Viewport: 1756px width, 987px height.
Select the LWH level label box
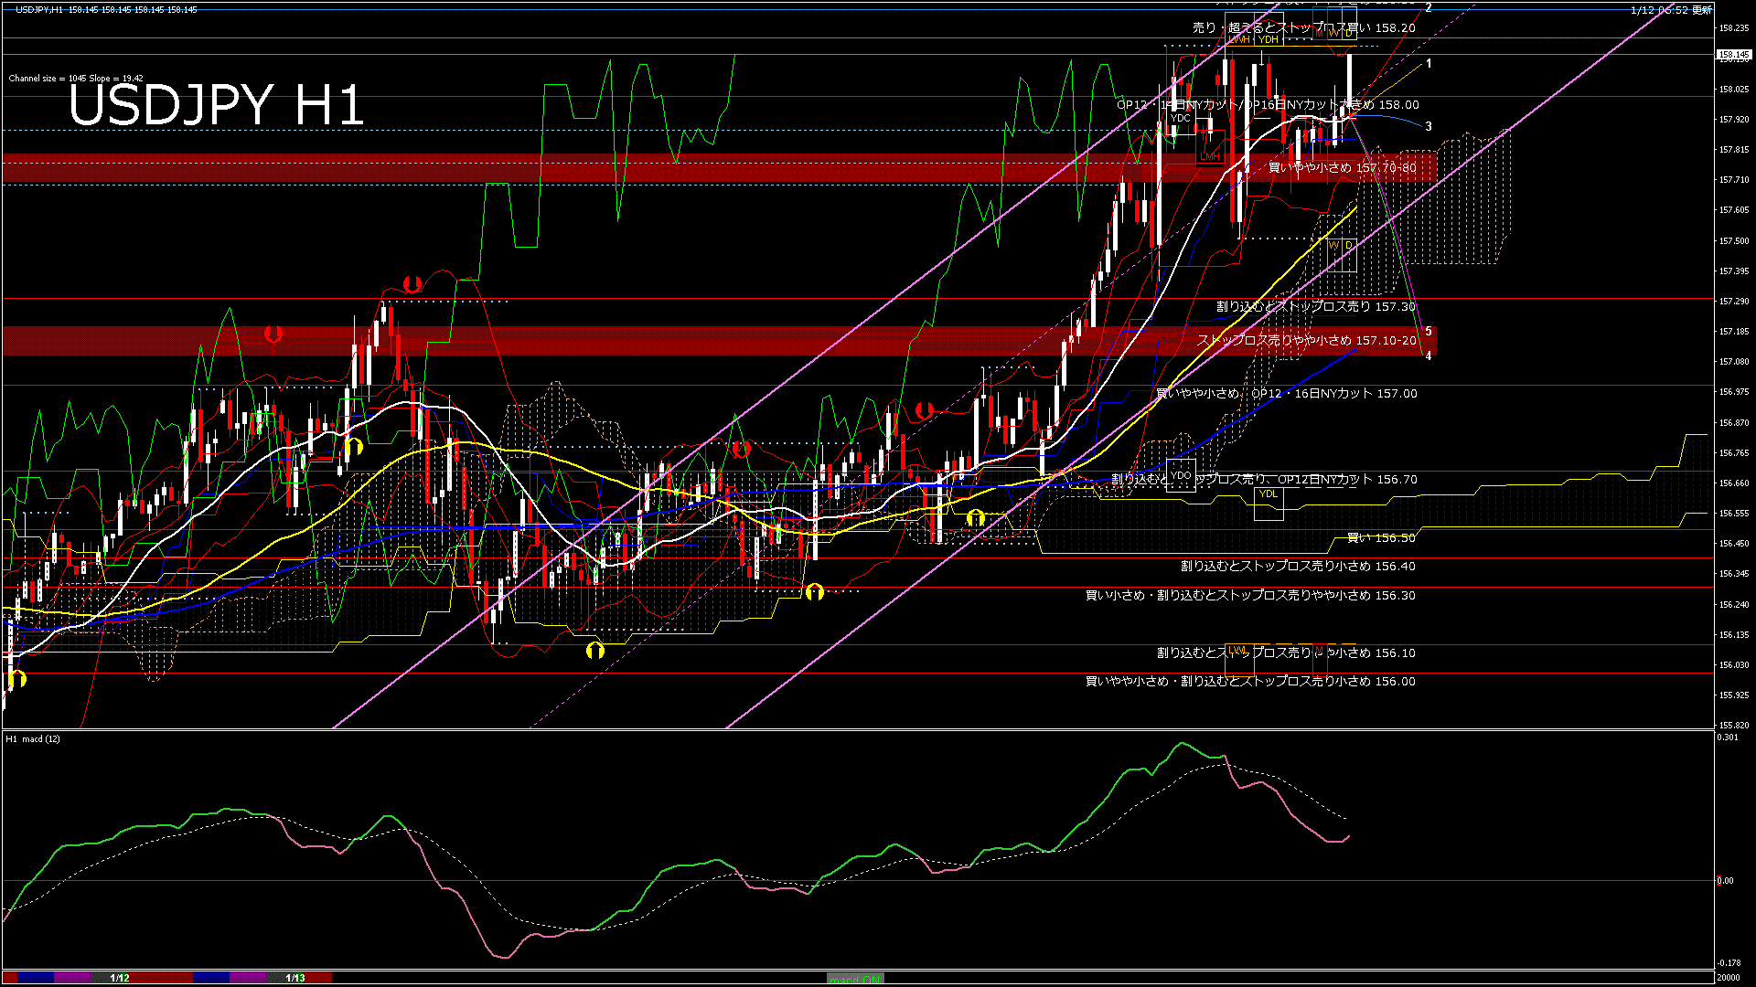(x=1239, y=39)
